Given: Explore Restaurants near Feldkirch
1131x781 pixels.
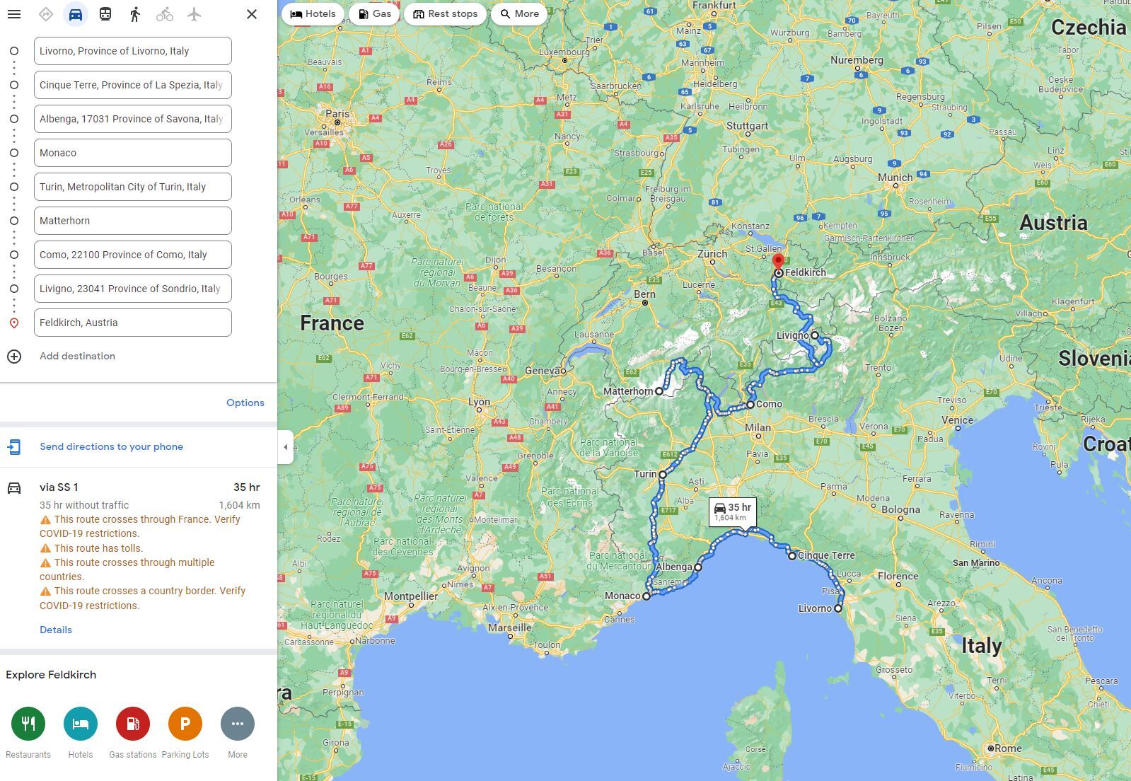Looking at the screenshot, I should pyautogui.click(x=28, y=724).
